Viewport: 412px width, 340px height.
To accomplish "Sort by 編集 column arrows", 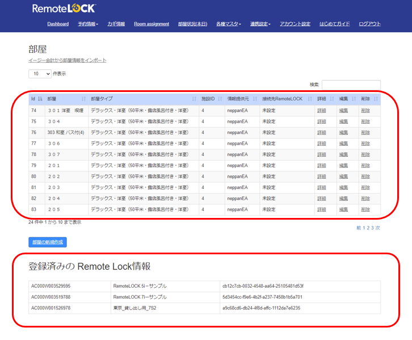I will click(x=354, y=99).
